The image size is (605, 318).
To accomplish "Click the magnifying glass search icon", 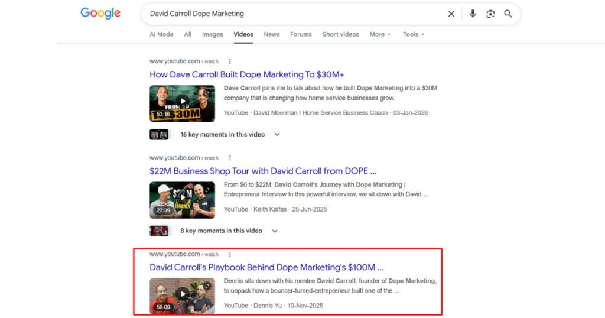I will click(x=508, y=14).
